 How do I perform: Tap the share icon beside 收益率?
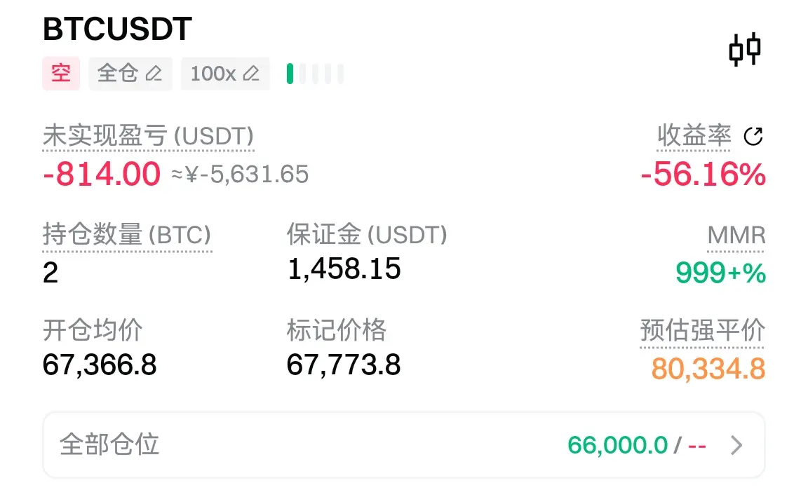coord(753,137)
